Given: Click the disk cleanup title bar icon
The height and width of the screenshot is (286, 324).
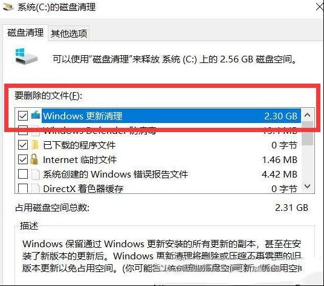Looking at the screenshot, I should (8, 7).
